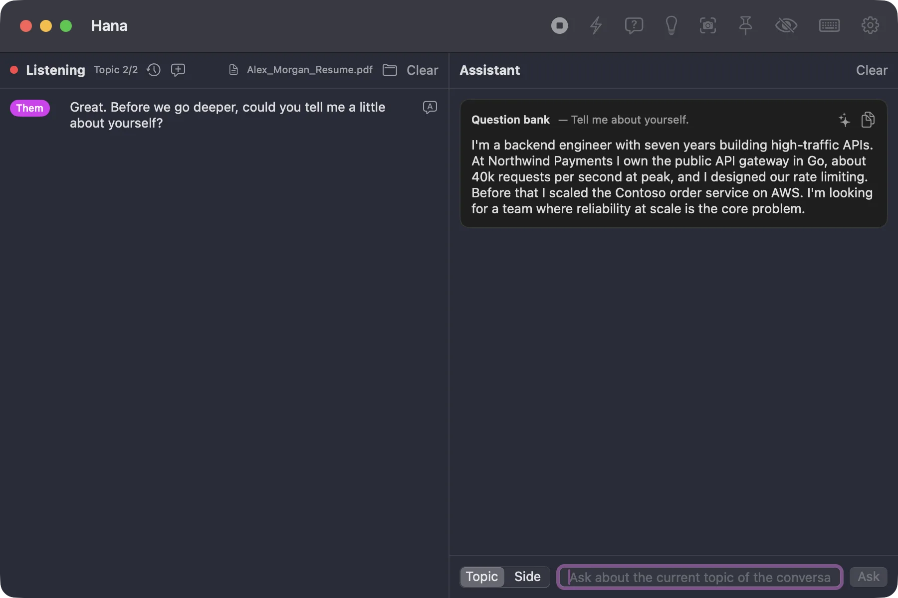The height and width of the screenshot is (598, 898).
Task: Click the answer icon beside Them message
Action: click(x=430, y=107)
